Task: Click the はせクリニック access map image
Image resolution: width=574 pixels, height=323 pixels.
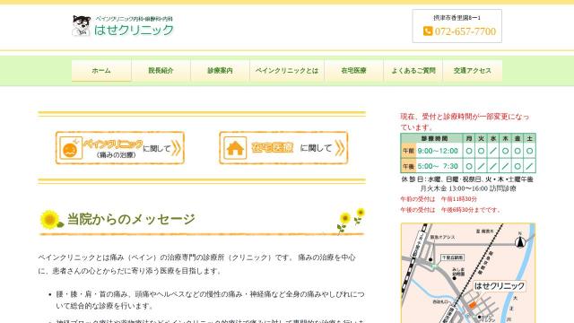Action: [x=468, y=273]
